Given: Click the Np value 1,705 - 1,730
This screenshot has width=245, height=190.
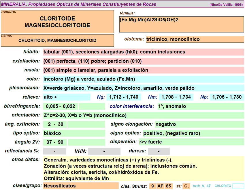Looking at the screenshot, I should coord(227,97).
